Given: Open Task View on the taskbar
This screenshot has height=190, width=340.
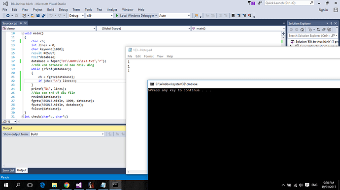Looking at the screenshot, I should click(x=30, y=185).
